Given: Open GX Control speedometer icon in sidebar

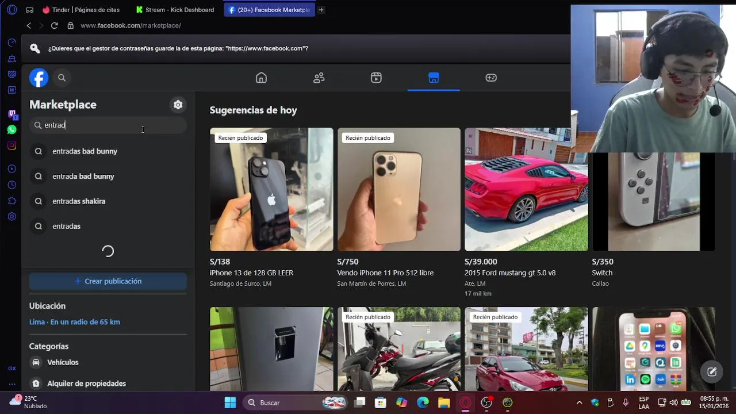Looking at the screenshot, I should click(x=12, y=43).
